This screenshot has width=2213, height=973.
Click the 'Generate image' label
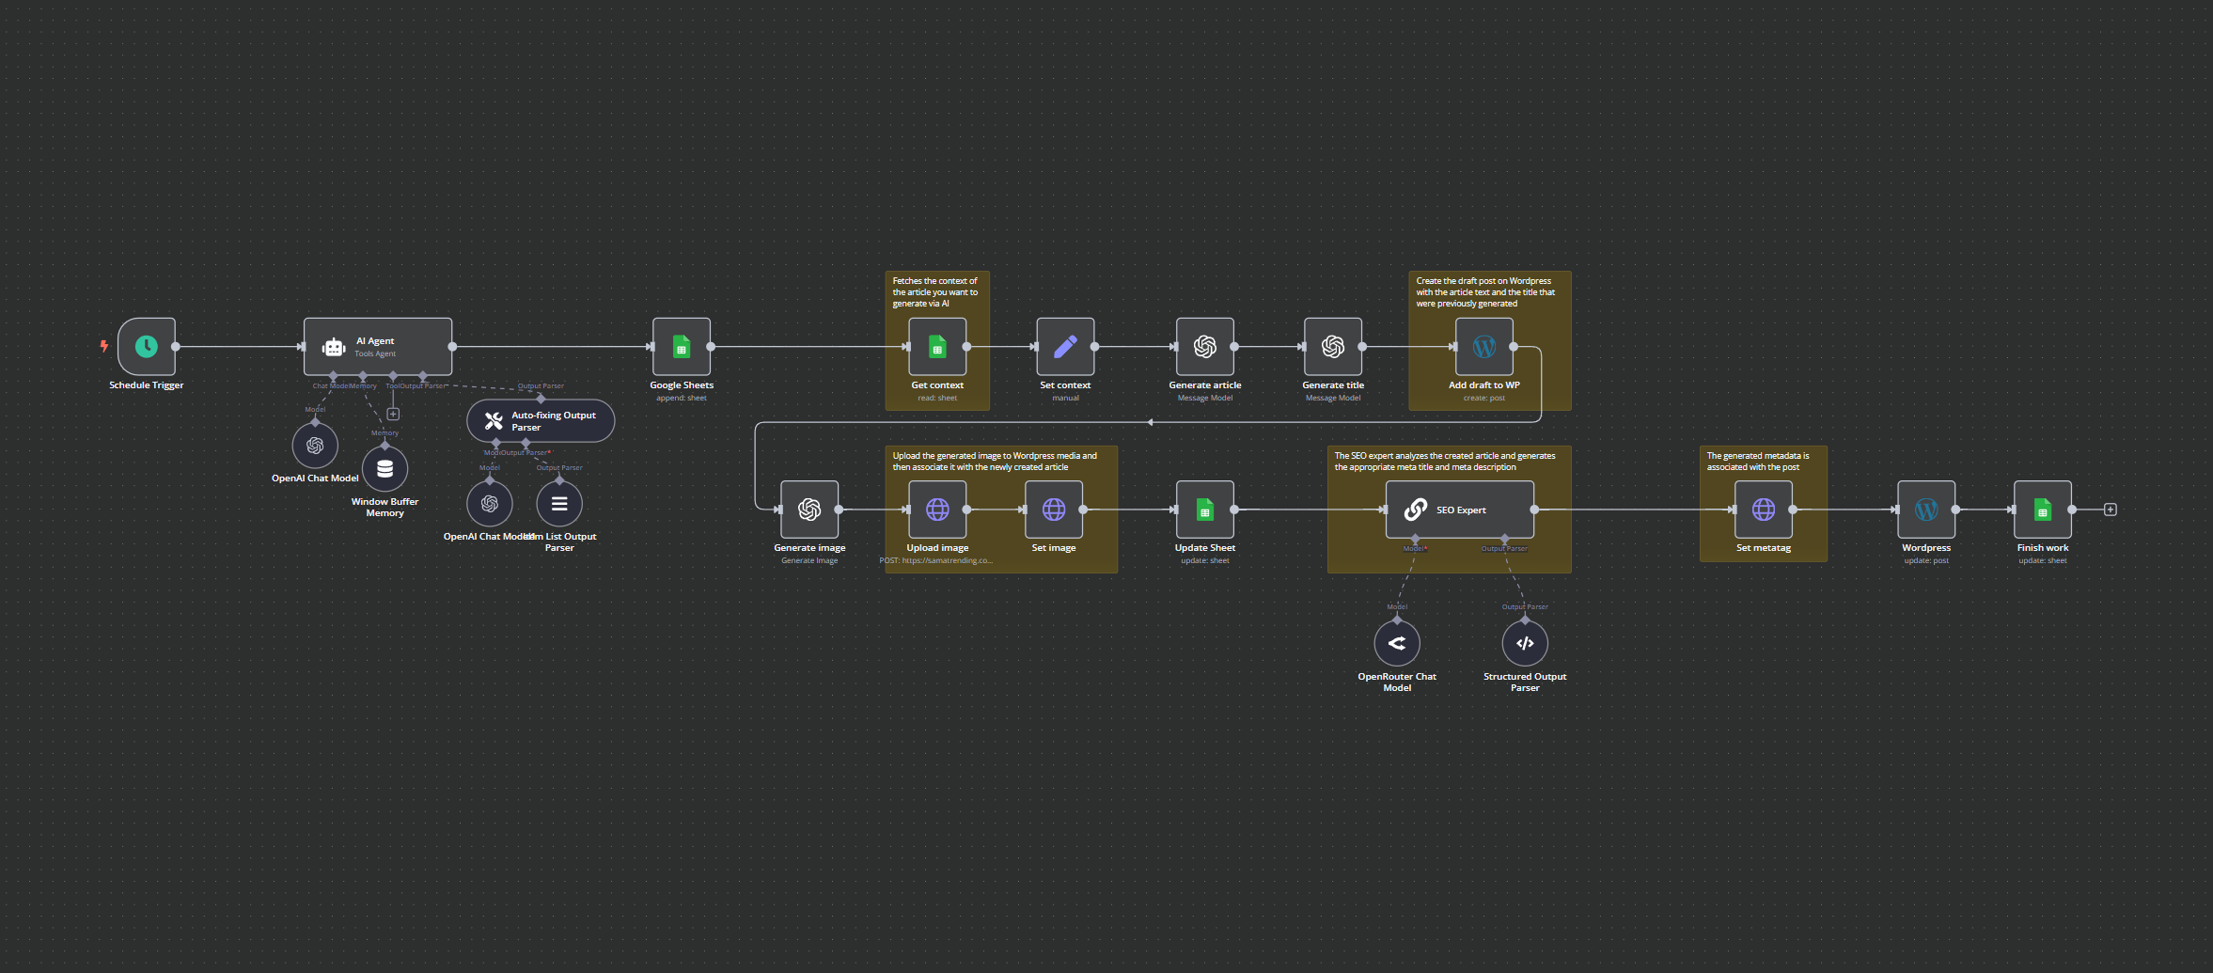[809, 548]
